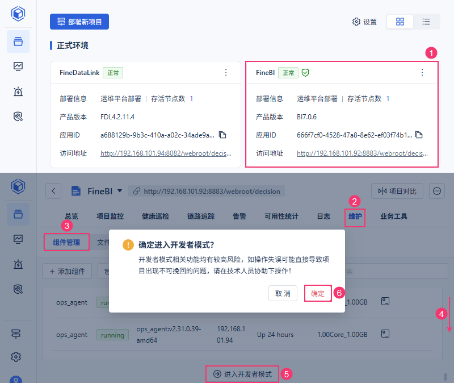Open the 健康巡检 tab

click(x=155, y=217)
